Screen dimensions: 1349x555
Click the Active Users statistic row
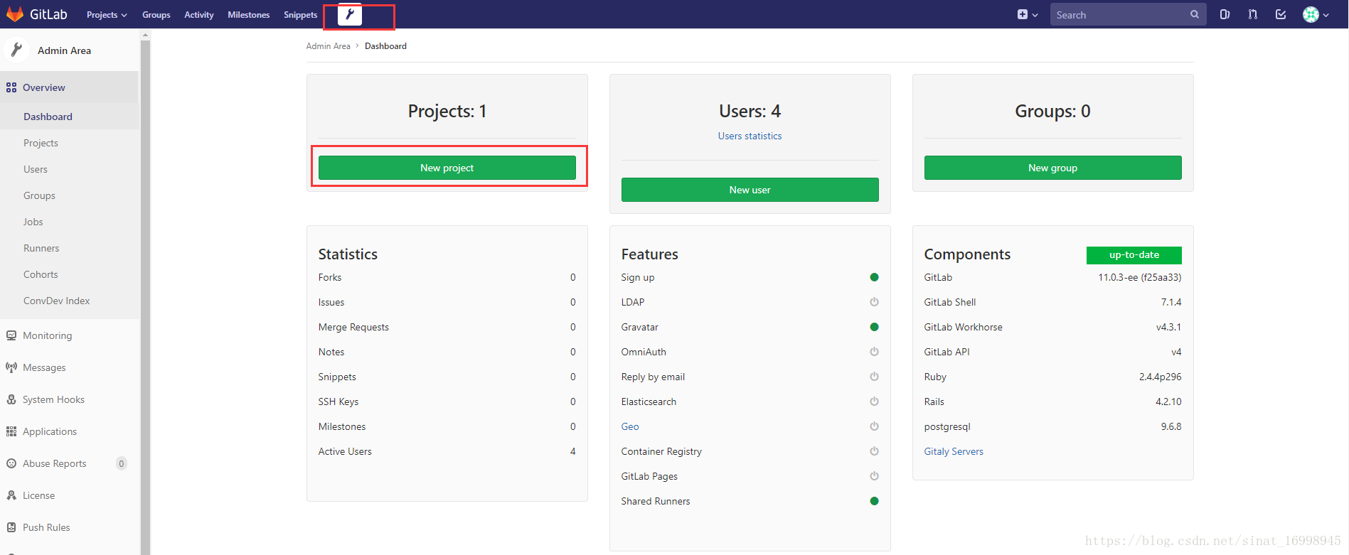coord(447,451)
